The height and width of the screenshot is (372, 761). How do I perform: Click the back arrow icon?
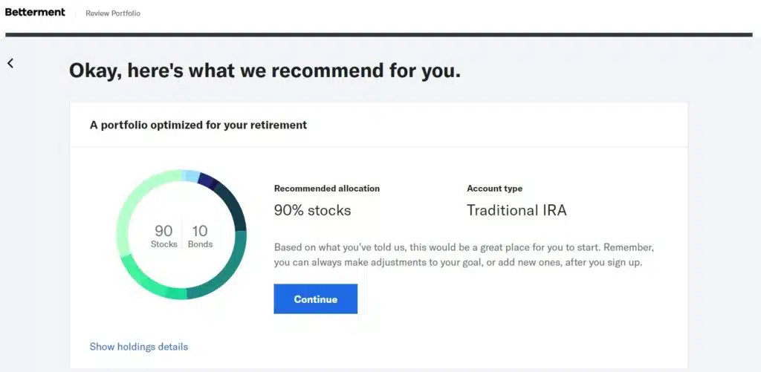pos(10,63)
